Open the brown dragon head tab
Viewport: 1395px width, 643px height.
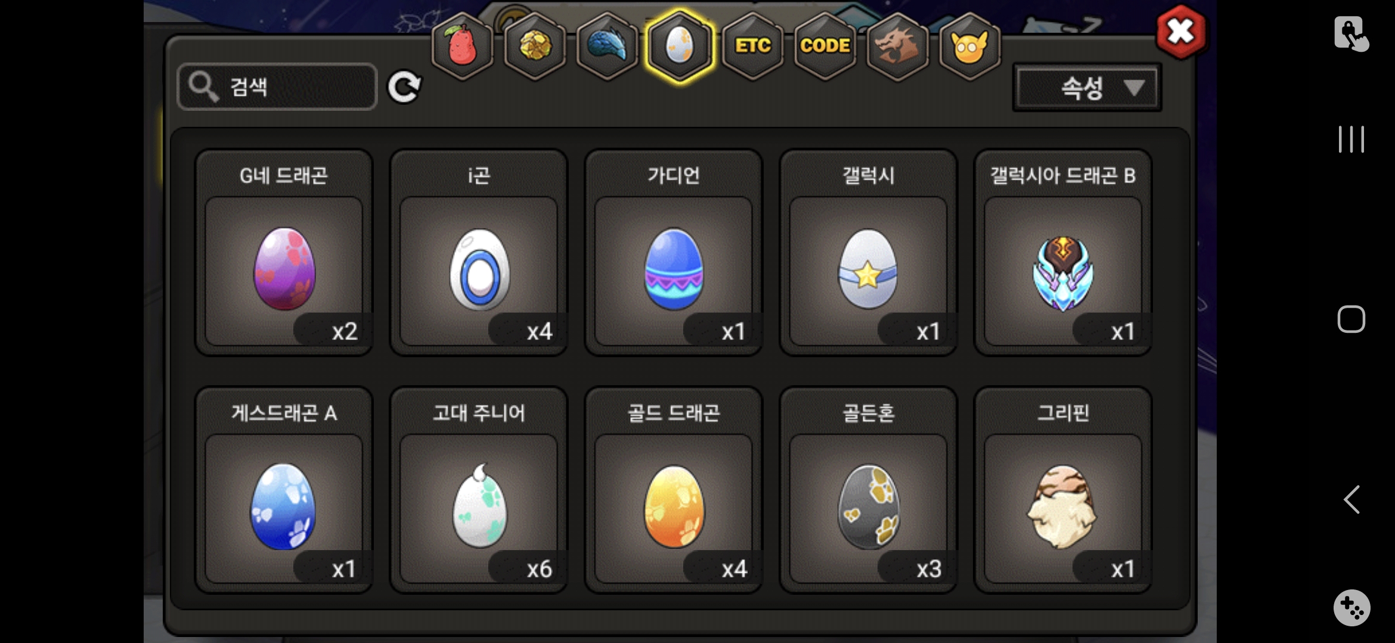tap(897, 46)
